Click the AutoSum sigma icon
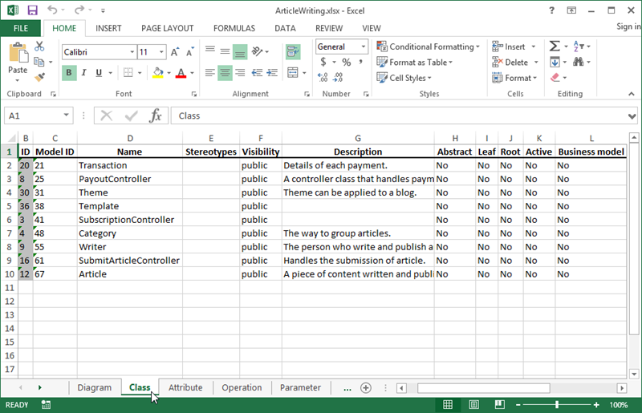This screenshot has width=642, height=413. click(555, 47)
